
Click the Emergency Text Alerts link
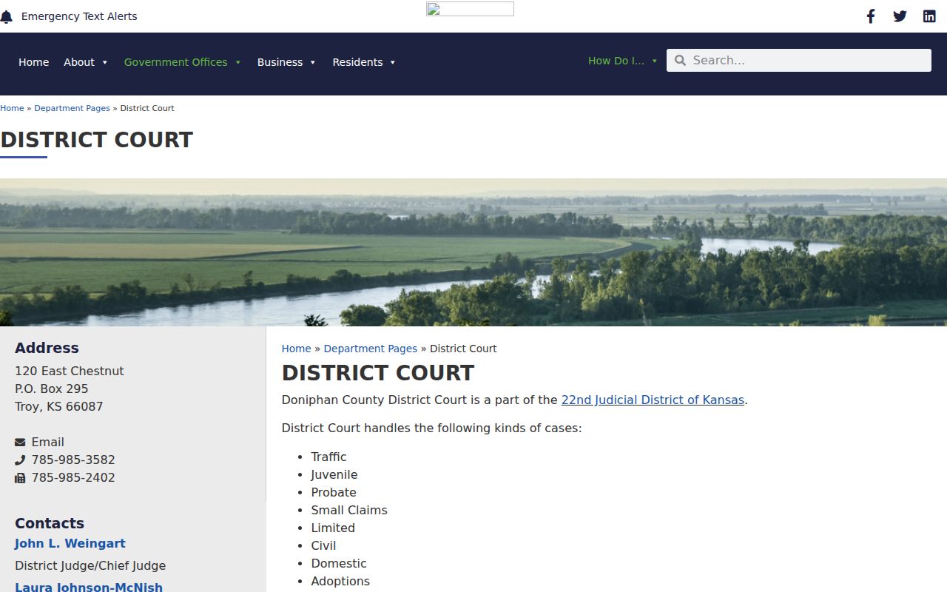[x=79, y=16]
